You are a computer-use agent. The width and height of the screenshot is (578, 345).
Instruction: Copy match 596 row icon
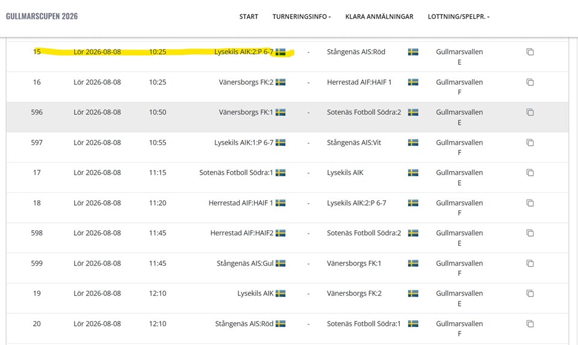pos(530,112)
